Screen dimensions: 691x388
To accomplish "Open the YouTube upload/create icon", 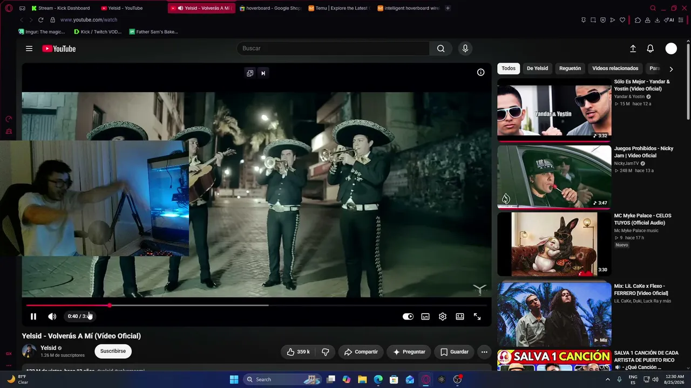I will tap(633, 48).
